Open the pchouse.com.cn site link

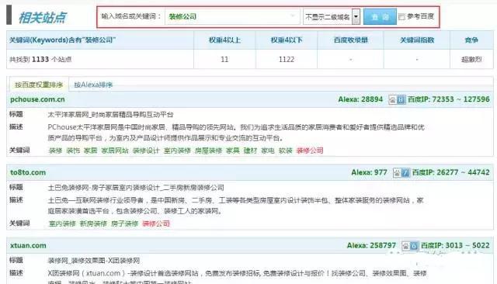37,99
